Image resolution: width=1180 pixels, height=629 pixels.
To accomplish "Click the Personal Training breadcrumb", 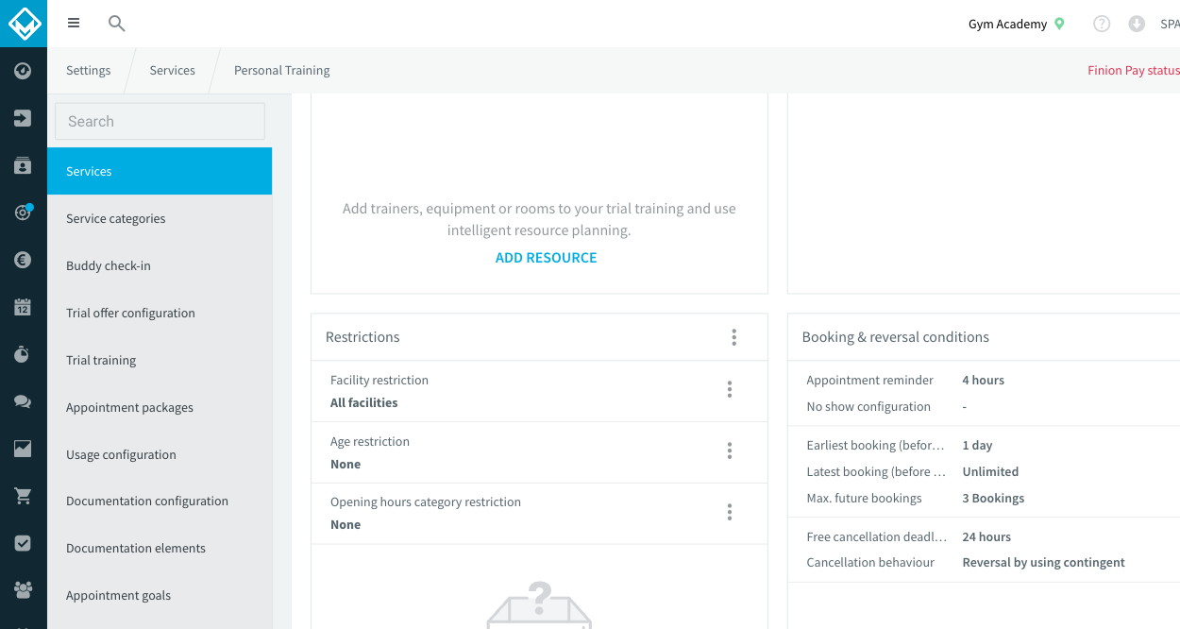I will tap(282, 70).
